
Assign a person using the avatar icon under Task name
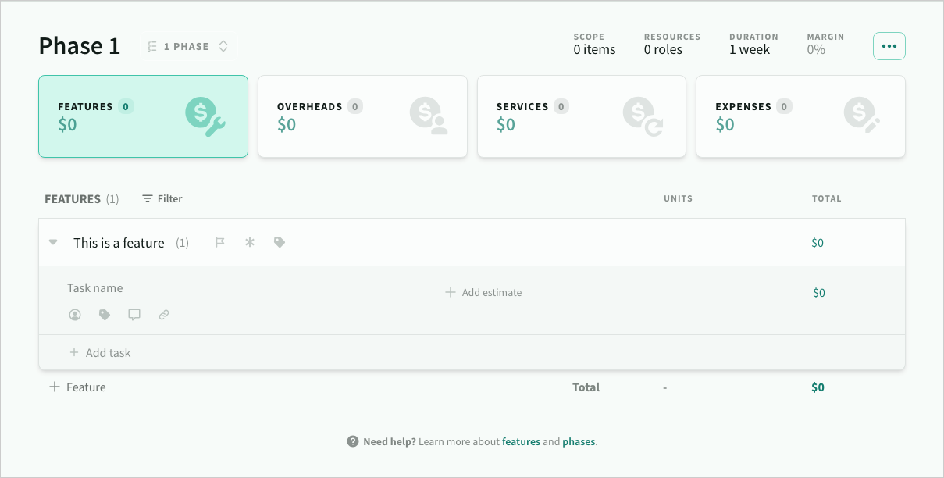coord(75,315)
